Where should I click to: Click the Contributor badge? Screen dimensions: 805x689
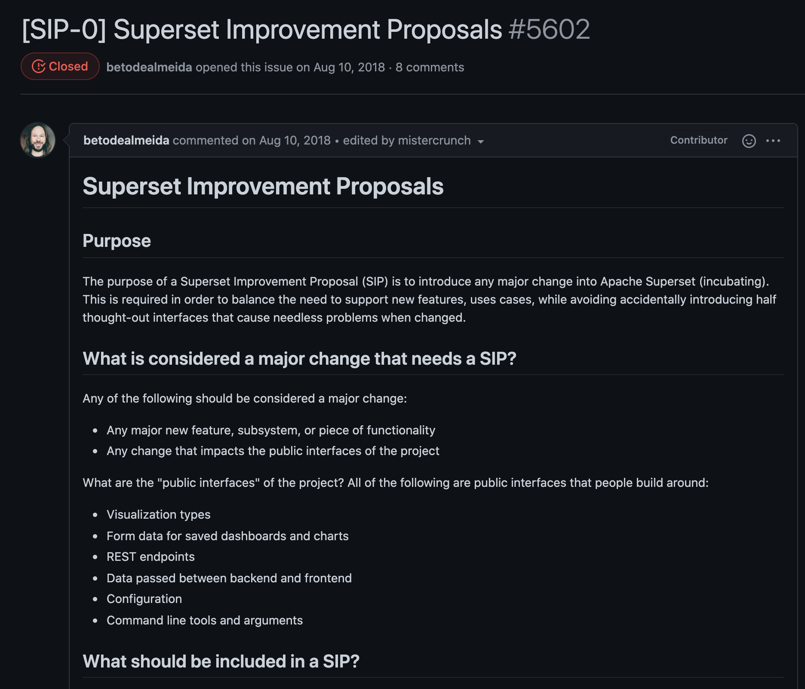point(698,140)
